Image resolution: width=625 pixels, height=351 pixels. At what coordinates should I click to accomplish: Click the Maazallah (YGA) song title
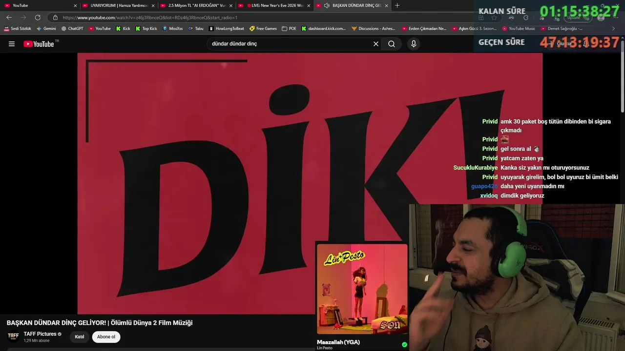tap(338, 342)
